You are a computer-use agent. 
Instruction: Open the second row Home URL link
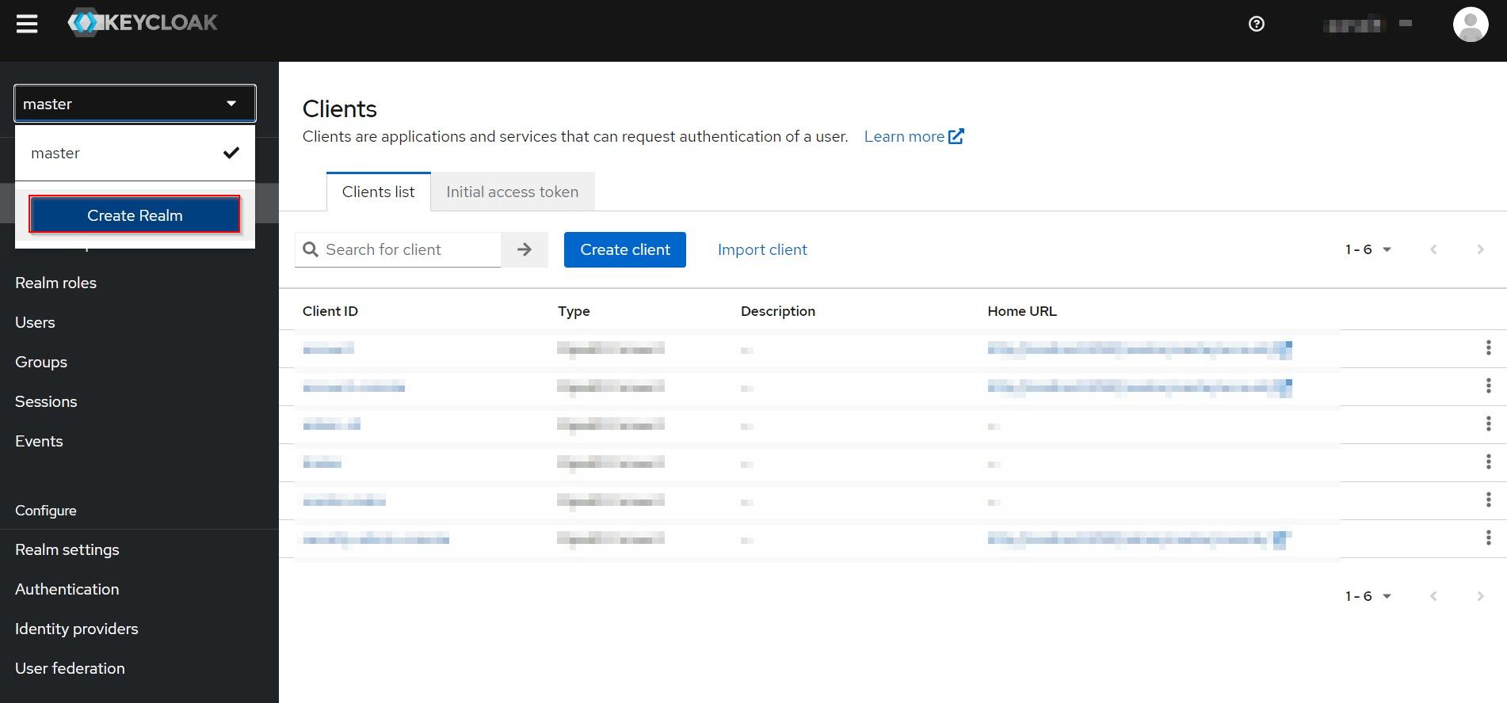[x=1139, y=387]
